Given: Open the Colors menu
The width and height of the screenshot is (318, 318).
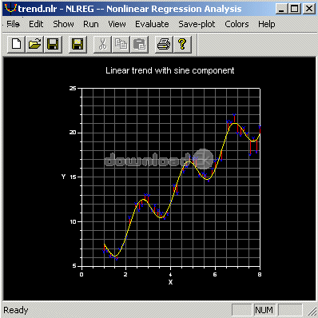Looking at the screenshot, I should pyautogui.click(x=237, y=24).
